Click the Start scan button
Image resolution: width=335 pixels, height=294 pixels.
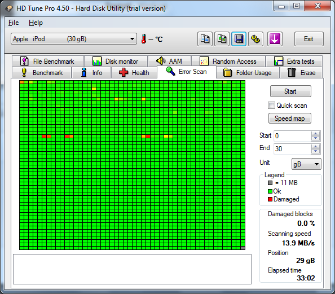coord(290,91)
